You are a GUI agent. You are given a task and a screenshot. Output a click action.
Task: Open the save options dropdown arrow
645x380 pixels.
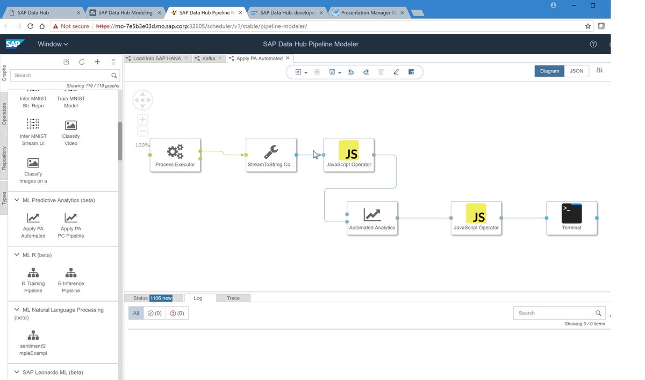coord(340,72)
